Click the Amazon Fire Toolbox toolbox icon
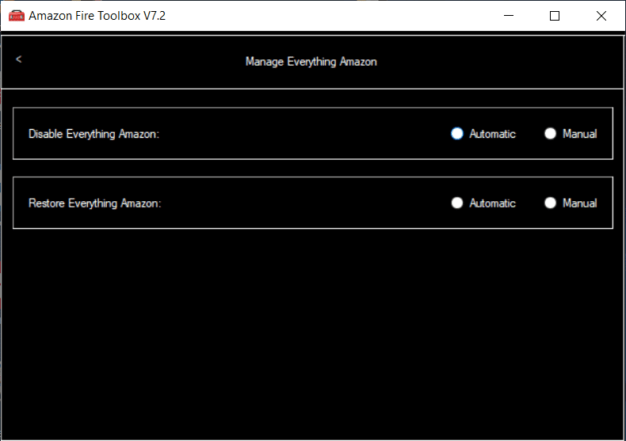 [17, 16]
